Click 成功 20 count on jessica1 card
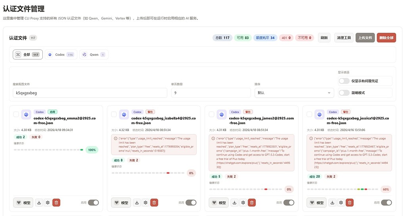Viewport: 406px width, 216px height. 314,176
